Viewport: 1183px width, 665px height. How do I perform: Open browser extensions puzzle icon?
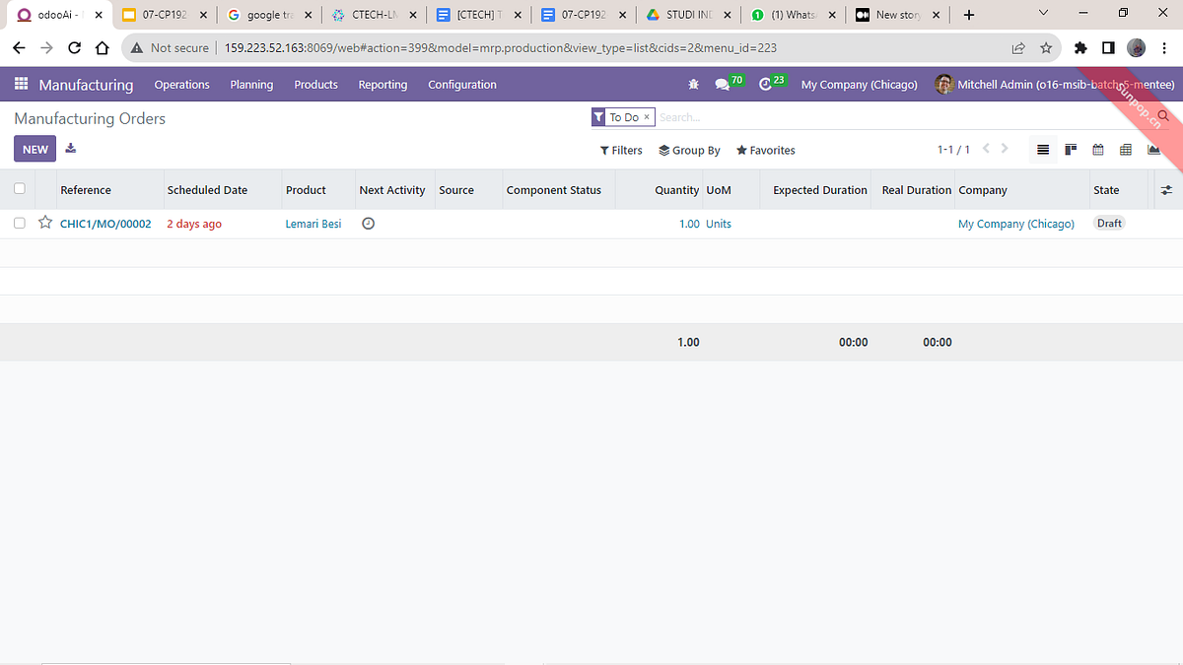(1080, 47)
